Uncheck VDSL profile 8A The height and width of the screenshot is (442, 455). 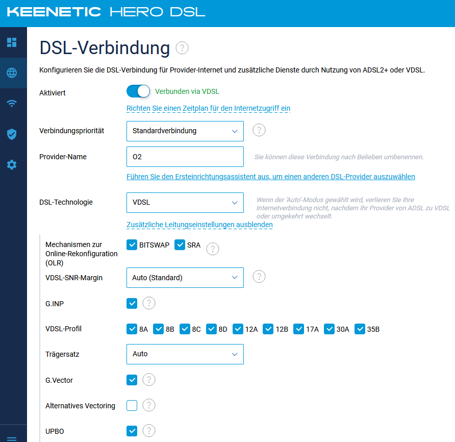[132, 329]
